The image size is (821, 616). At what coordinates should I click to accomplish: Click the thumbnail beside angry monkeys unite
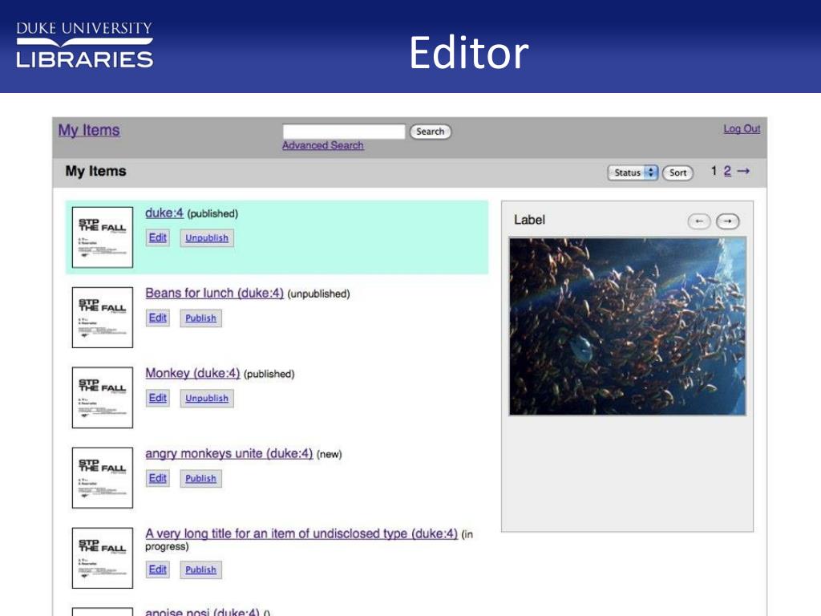click(103, 478)
